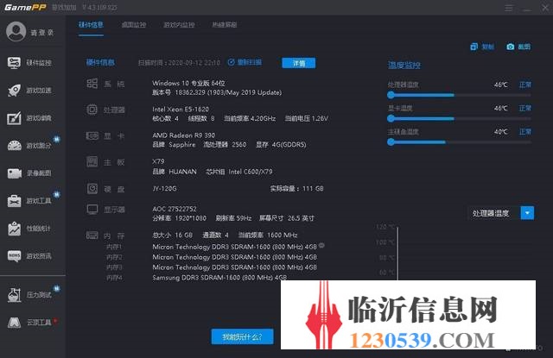The image size is (553, 358).
Task: Click the scan time '2020-09-12 22:10' text
Action: [x=194, y=63]
